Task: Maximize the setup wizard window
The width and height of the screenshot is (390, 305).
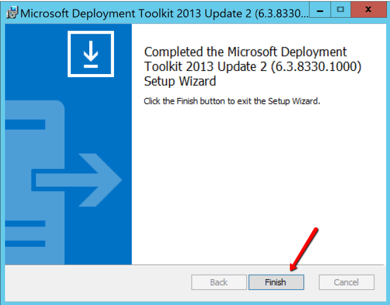Action: coord(341,9)
